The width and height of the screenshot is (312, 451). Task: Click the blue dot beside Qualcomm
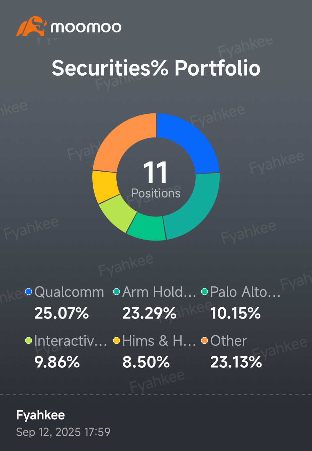click(29, 292)
